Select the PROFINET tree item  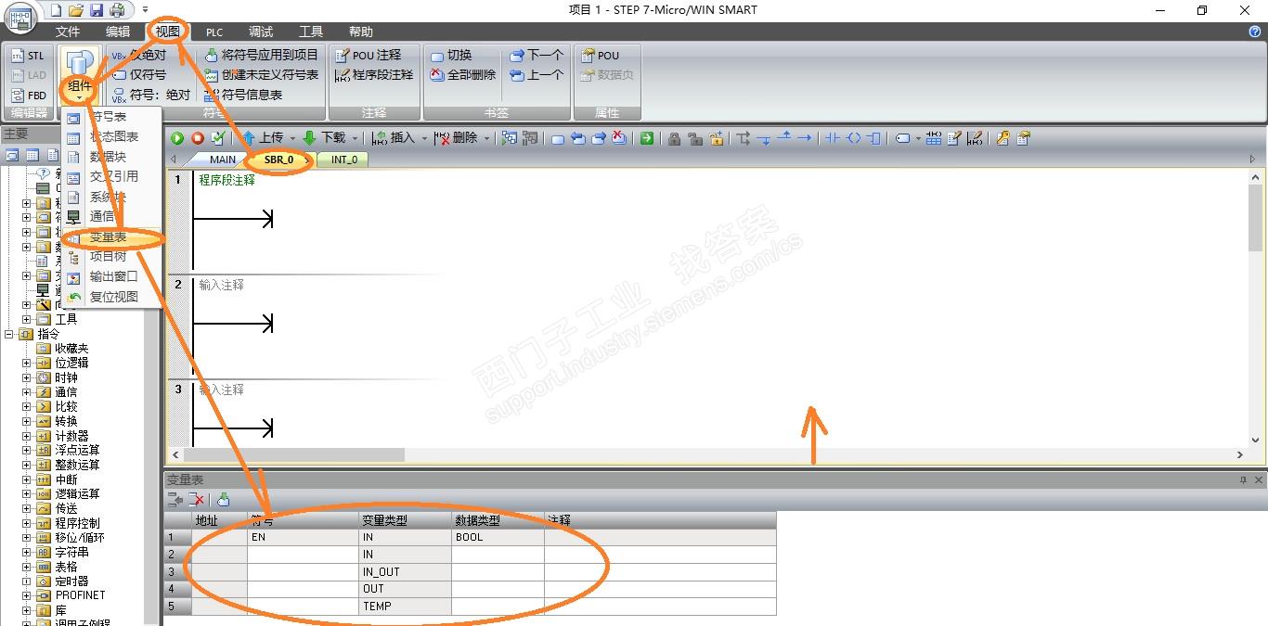80,595
